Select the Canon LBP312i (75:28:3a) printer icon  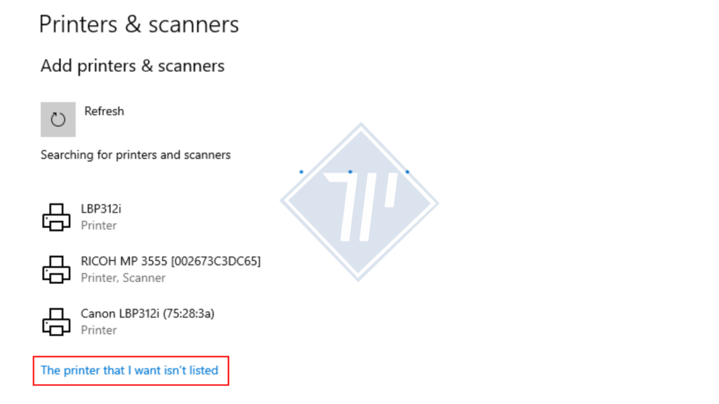point(56,321)
